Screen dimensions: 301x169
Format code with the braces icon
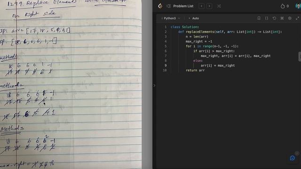[x=267, y=18]
